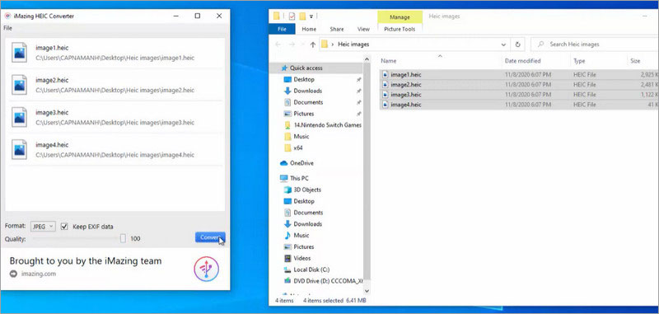
Task: Open the imazing.com link
Action: [x=39, y=274]
